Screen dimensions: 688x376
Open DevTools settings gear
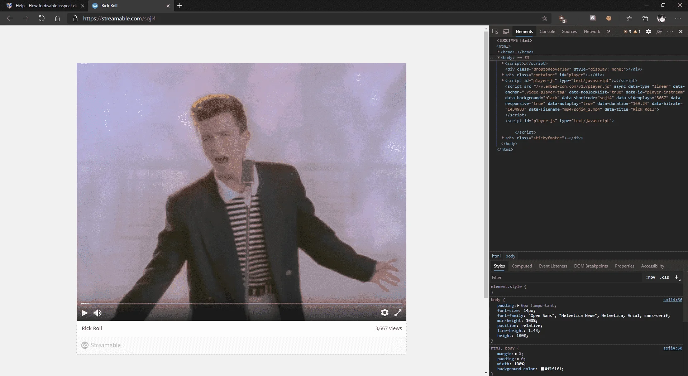649,32
